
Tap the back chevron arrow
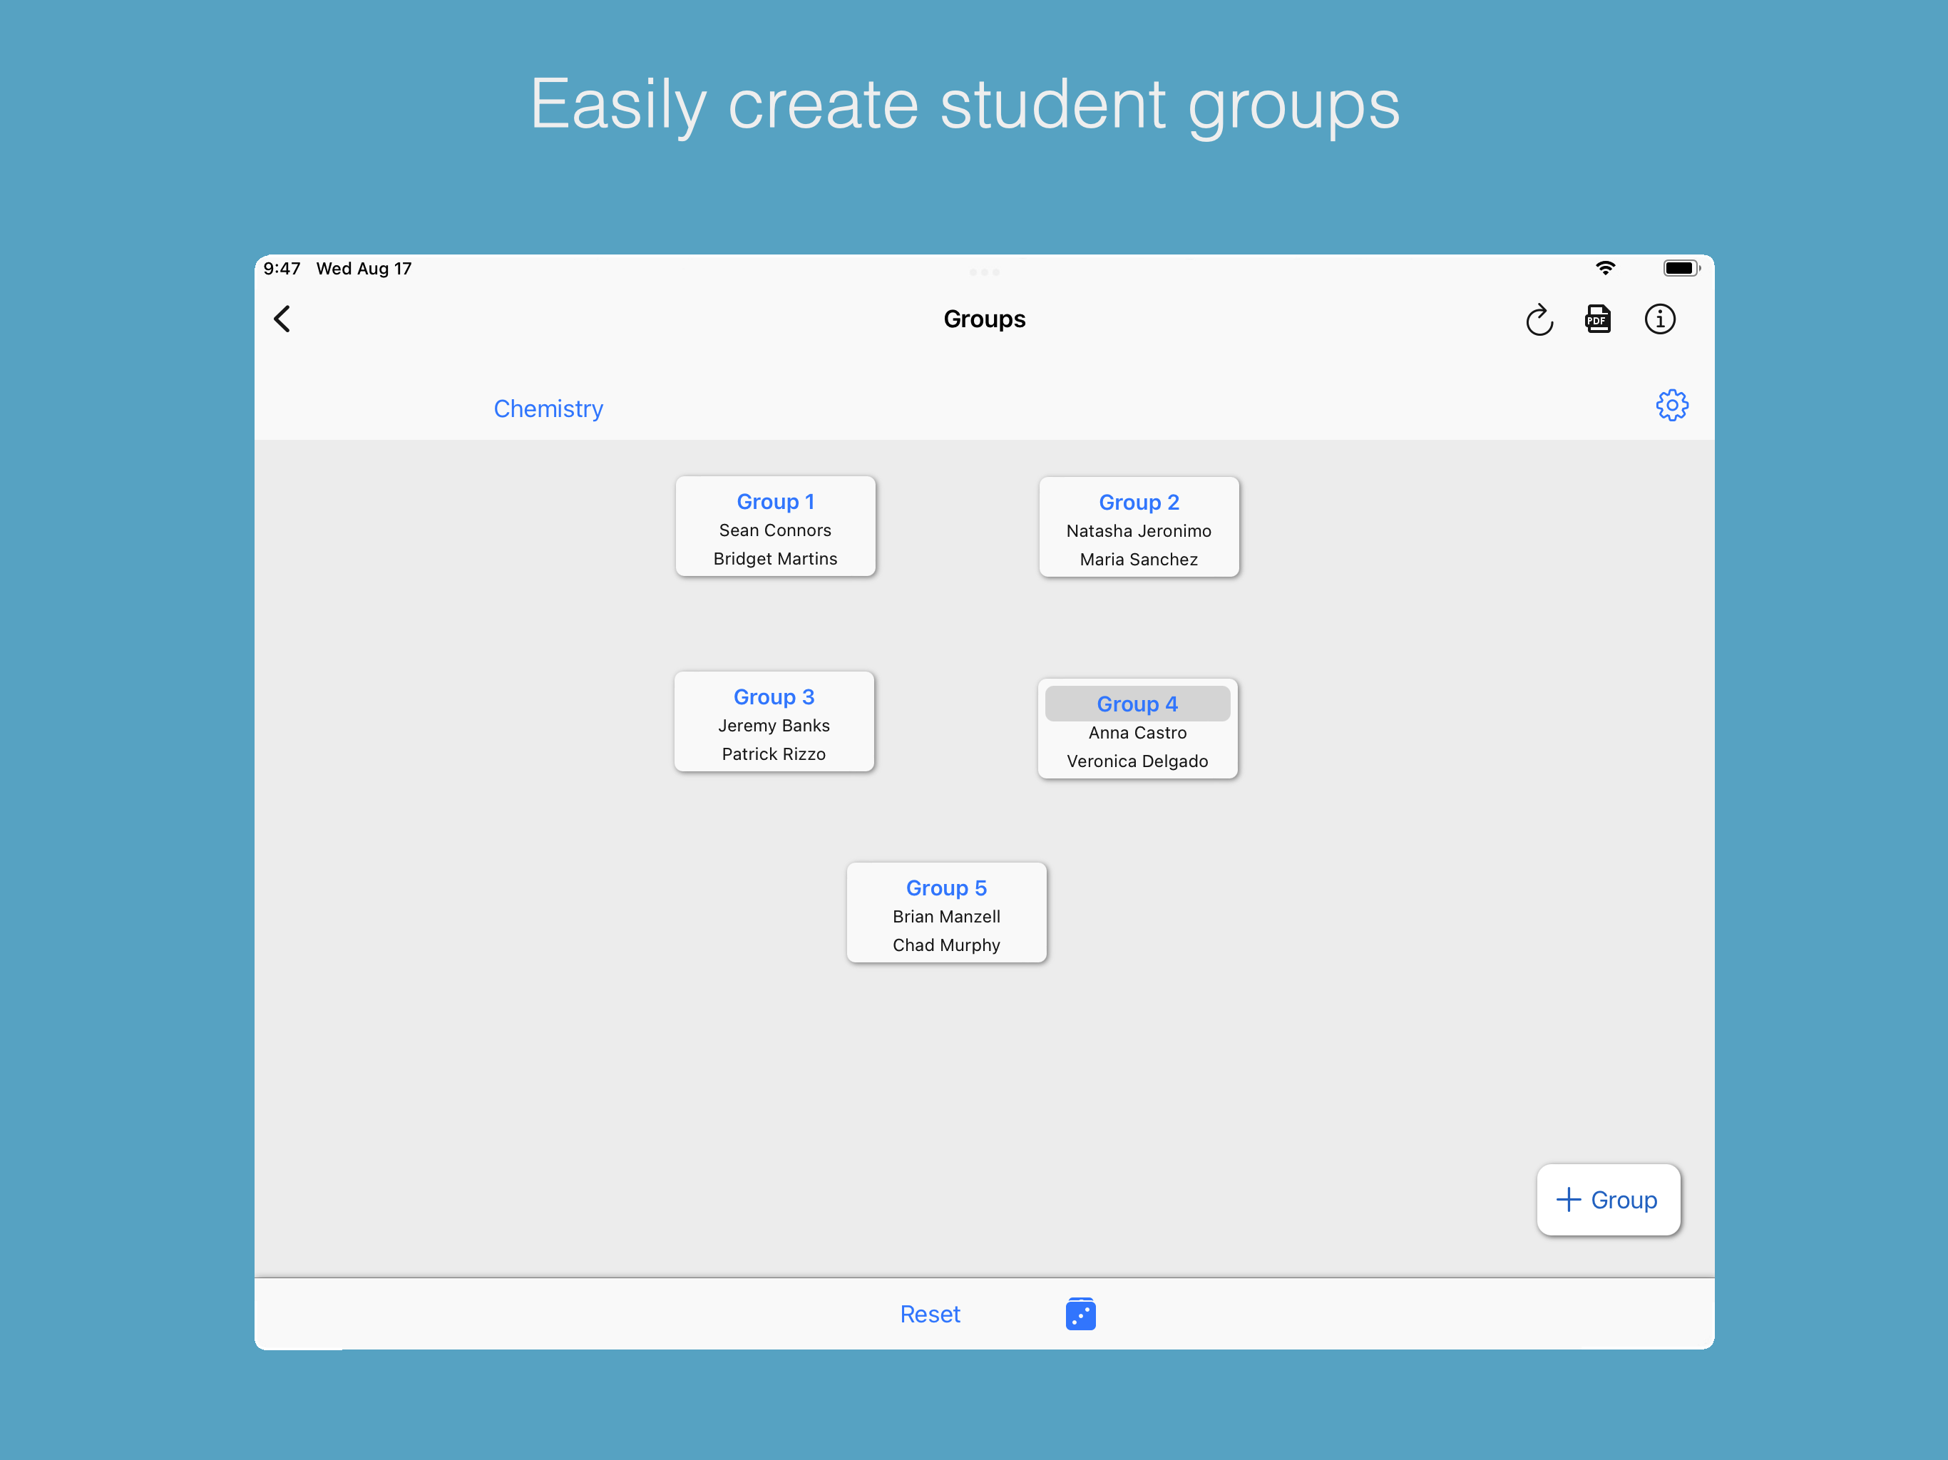pos(282,319)
